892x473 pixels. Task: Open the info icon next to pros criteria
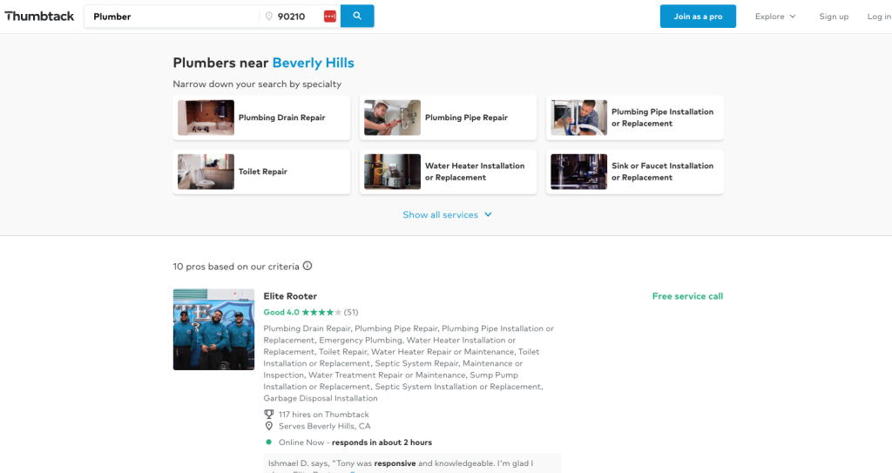coord(307,266)
